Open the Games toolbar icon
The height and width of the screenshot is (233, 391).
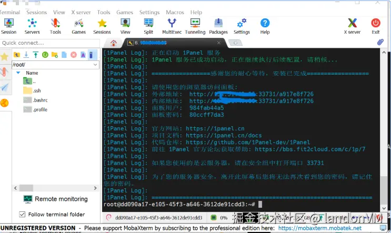tap(78, 26)
